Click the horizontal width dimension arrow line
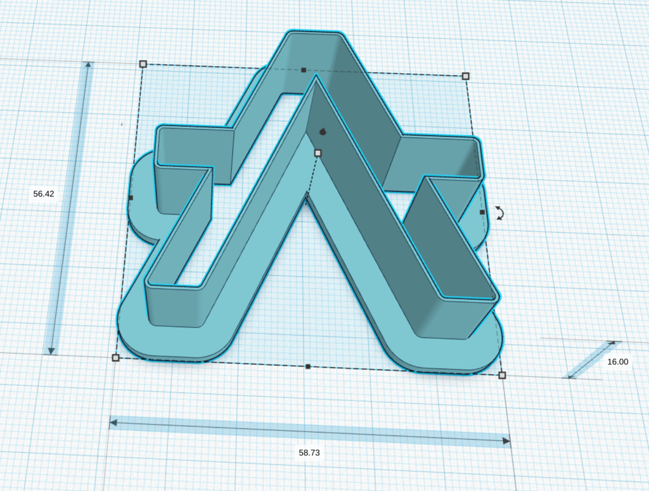Screen dimensions: 649x491 pos(309,432)
